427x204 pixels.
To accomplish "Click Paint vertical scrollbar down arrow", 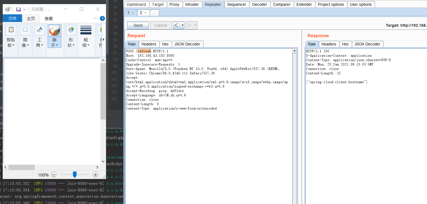I will tap(103, 161).
